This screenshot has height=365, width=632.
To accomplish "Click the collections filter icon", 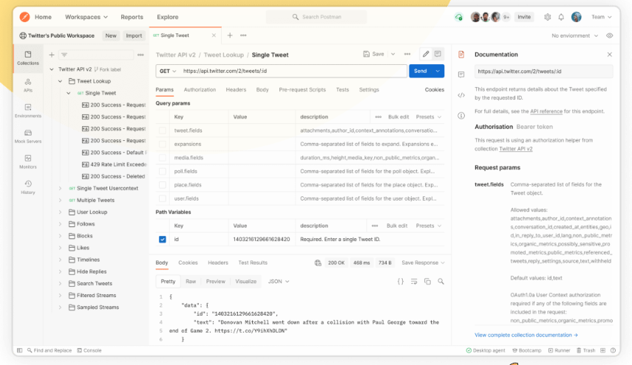I will click(64, 55).
